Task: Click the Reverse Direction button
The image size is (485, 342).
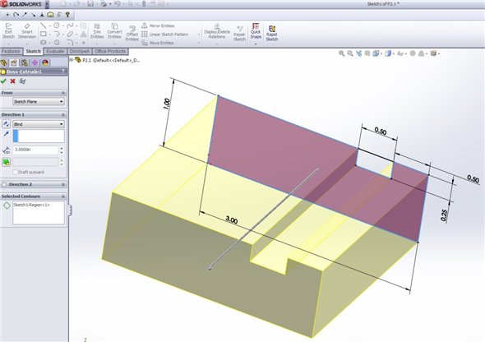Action: (6, 124)
